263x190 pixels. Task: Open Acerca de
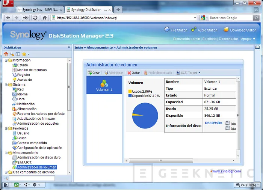pyautogui.click(x=24, y=80)
